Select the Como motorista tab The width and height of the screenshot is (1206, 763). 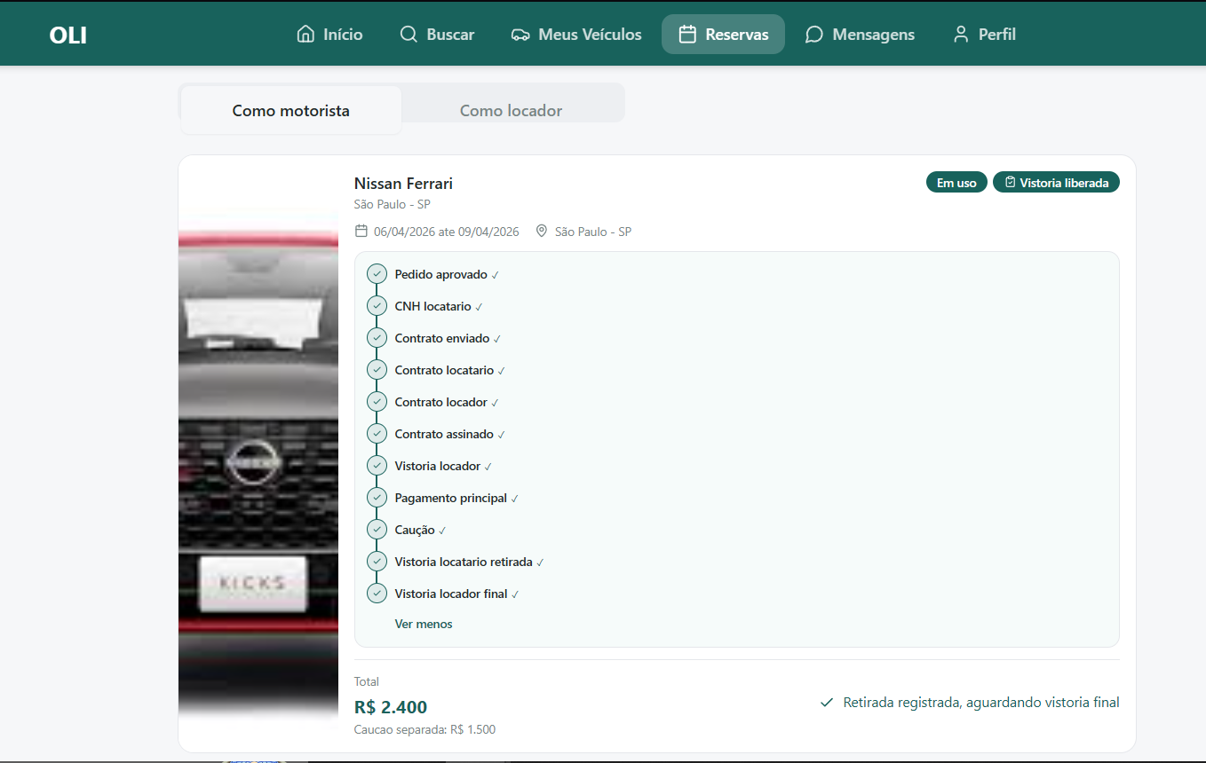290,111
